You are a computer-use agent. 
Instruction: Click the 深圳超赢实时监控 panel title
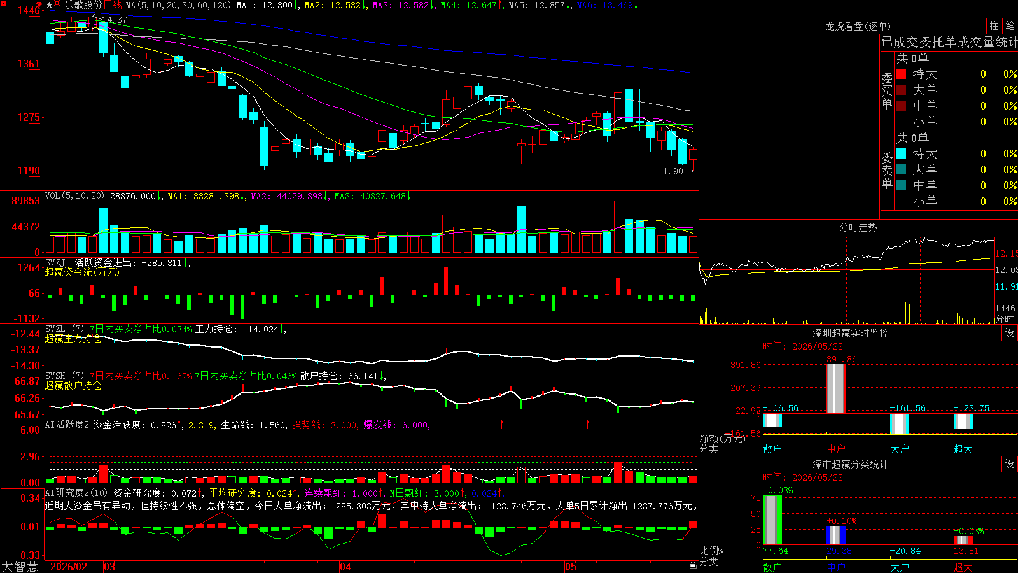pyautogui.click(x=851, y=333)
